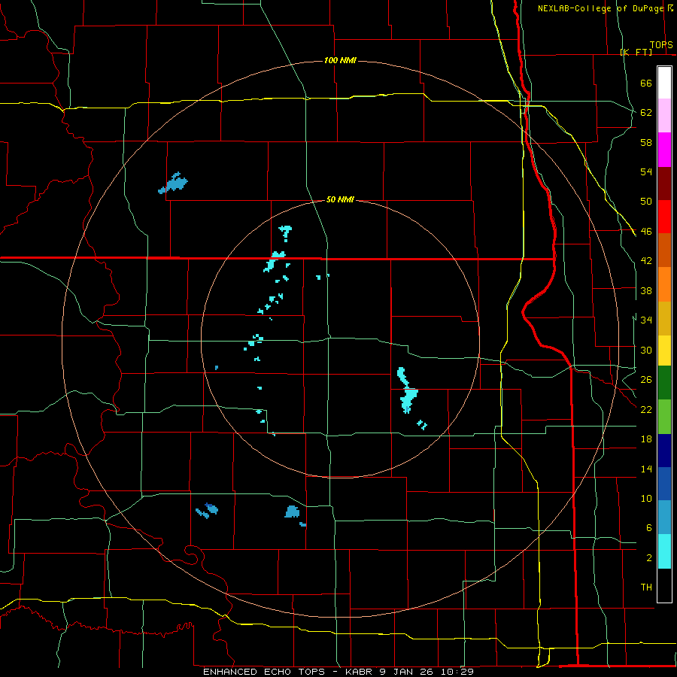Viewport: 677px width, 677px height.
Task: Click the TOPS legend title
Action: (x=661, y=45)
